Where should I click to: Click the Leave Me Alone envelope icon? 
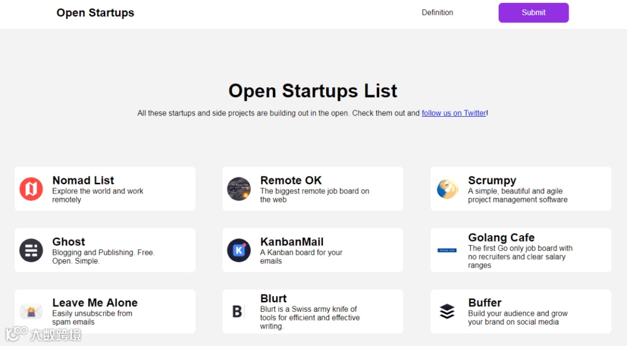click(31, 312)
